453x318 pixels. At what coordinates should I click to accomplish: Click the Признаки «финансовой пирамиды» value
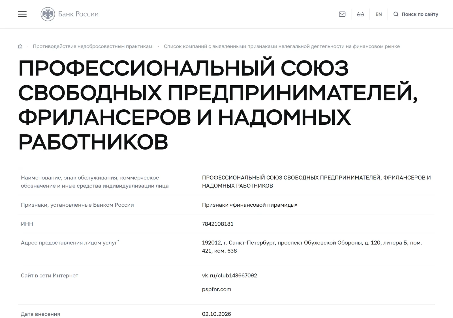[x=250, y=205]
